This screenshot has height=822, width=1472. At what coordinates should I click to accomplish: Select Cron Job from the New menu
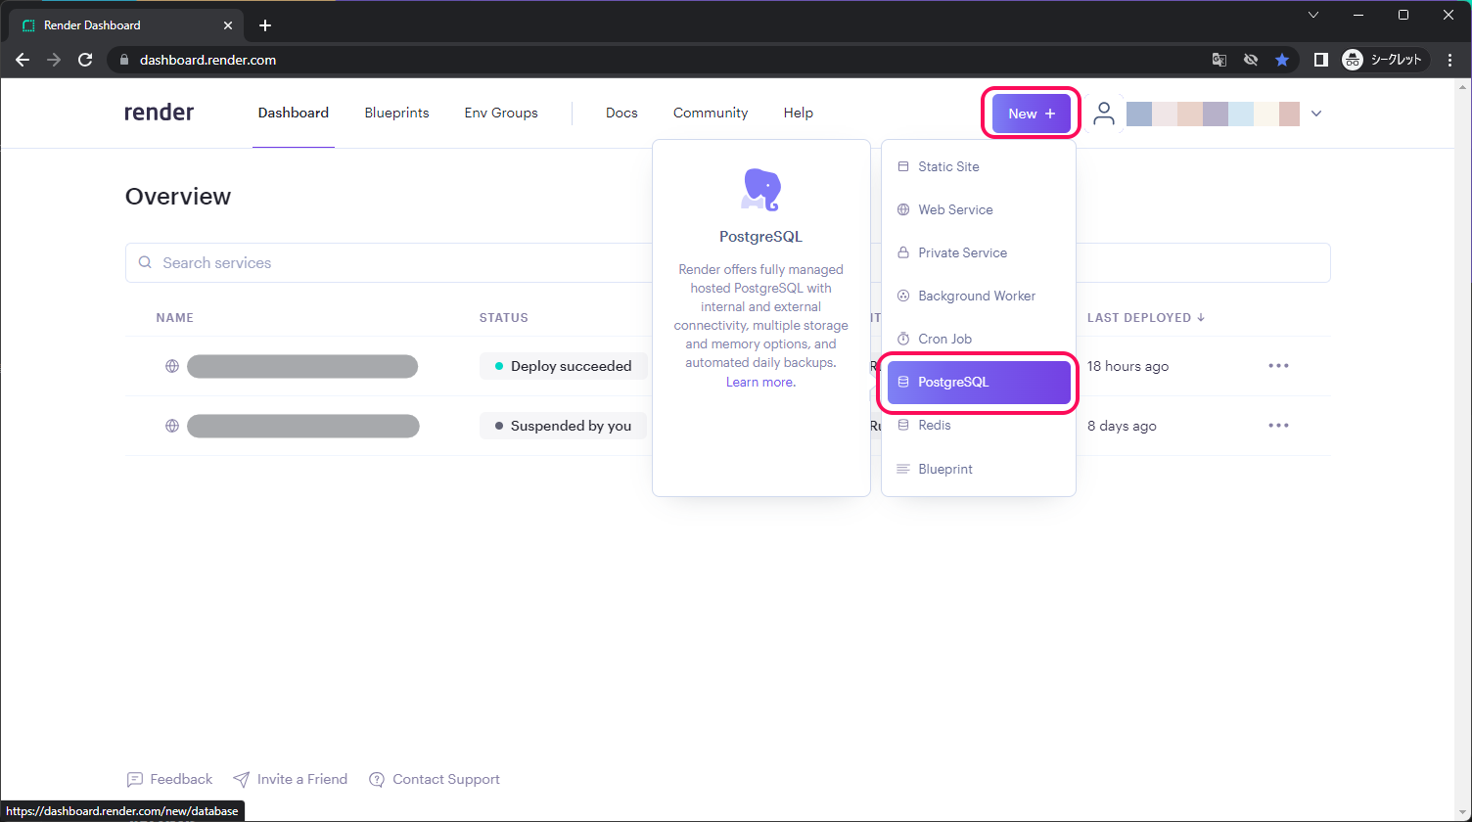[979, 339]
